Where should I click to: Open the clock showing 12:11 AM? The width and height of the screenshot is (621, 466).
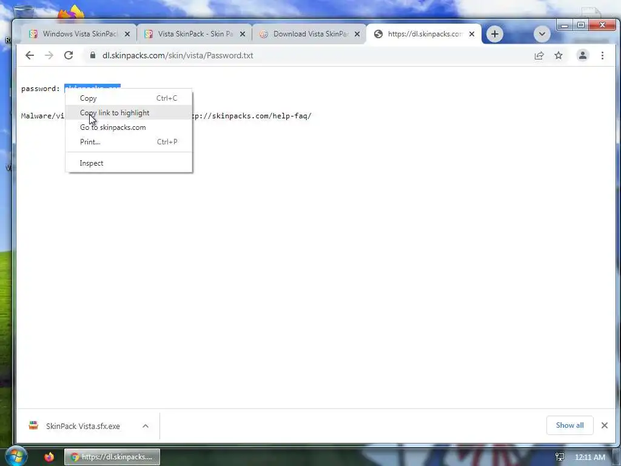[x=590, y=458]
